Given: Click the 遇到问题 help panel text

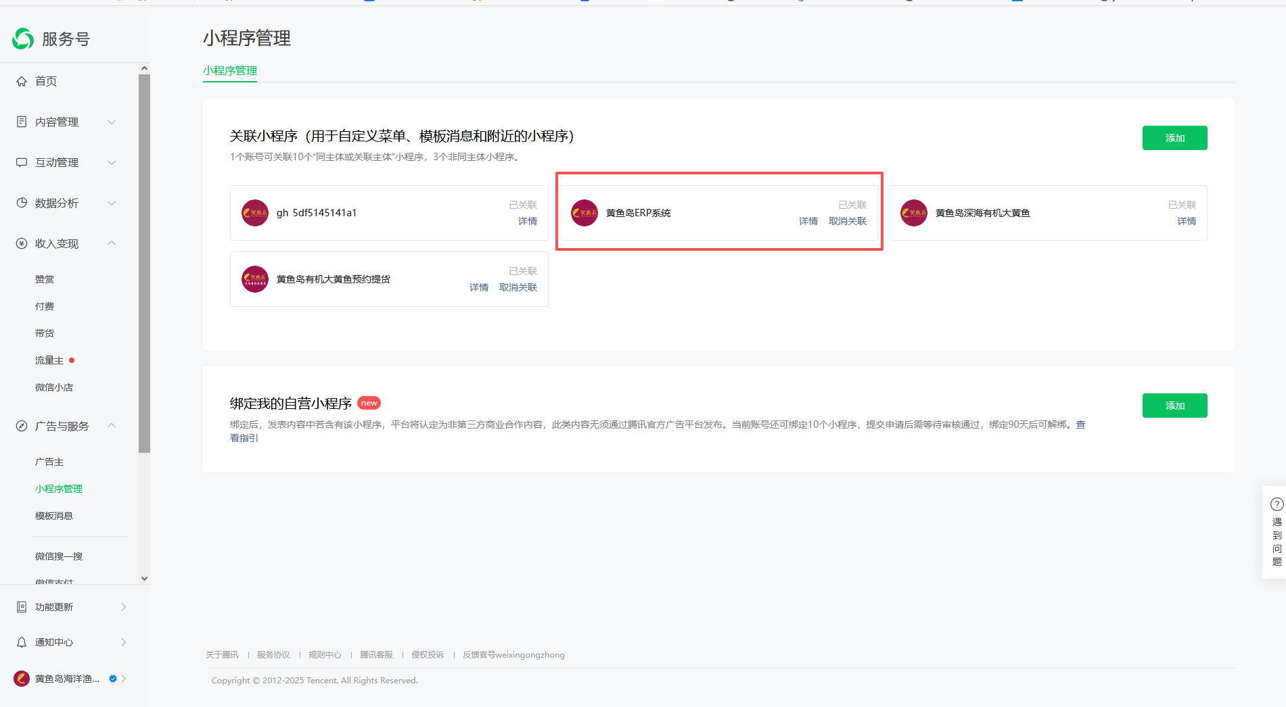Looking at the screenshot, I should [x=1277, y=541].
